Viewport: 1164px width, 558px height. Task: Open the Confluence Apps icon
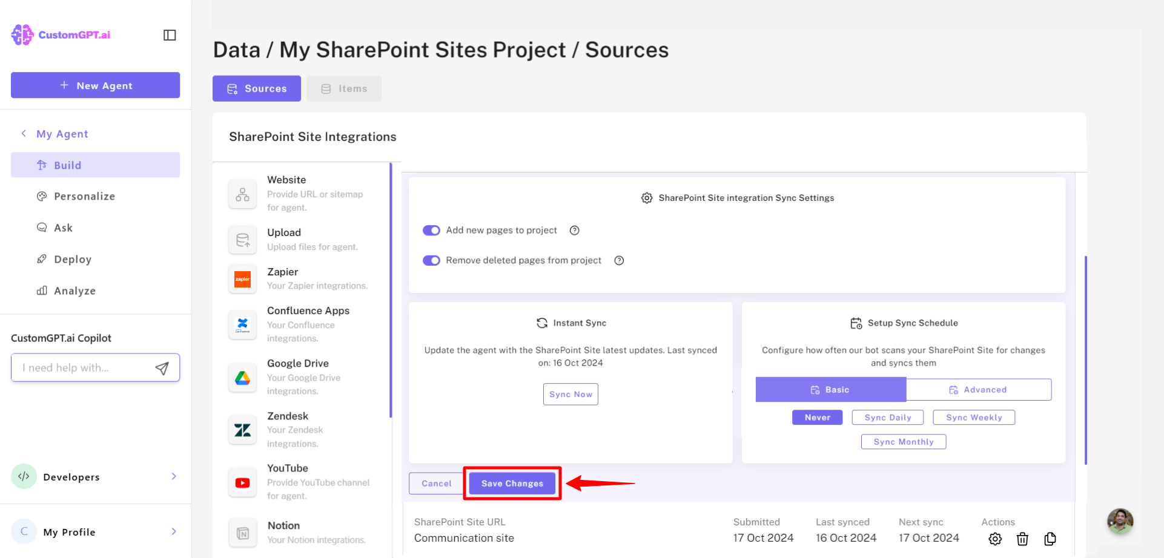click(242, 324)
